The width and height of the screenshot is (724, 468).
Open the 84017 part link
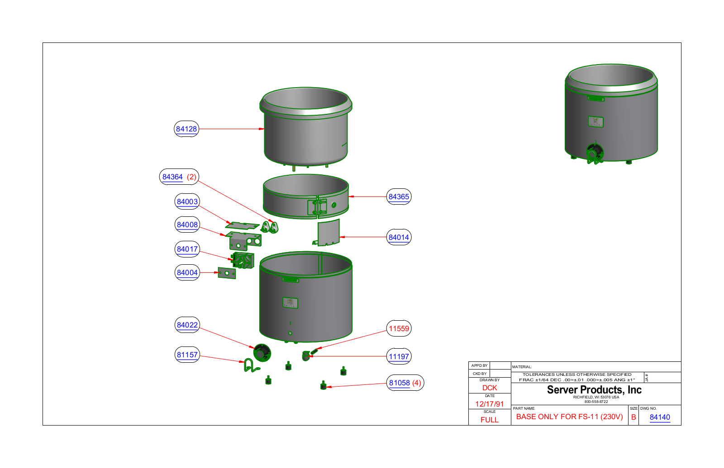tap(187, 249)
